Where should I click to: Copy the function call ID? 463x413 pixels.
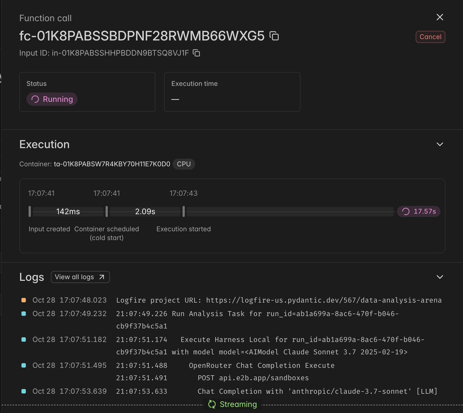[x=274, y=36]
